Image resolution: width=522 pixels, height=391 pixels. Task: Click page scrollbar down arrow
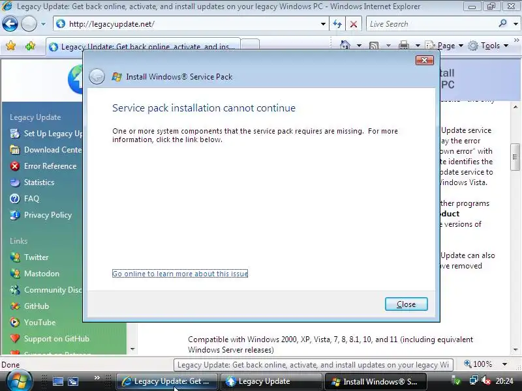point(515,349)
